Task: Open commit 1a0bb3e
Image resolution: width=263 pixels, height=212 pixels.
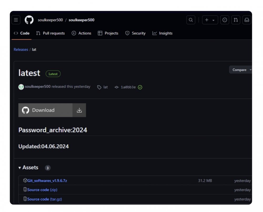Action: click(x=128, y=87)
